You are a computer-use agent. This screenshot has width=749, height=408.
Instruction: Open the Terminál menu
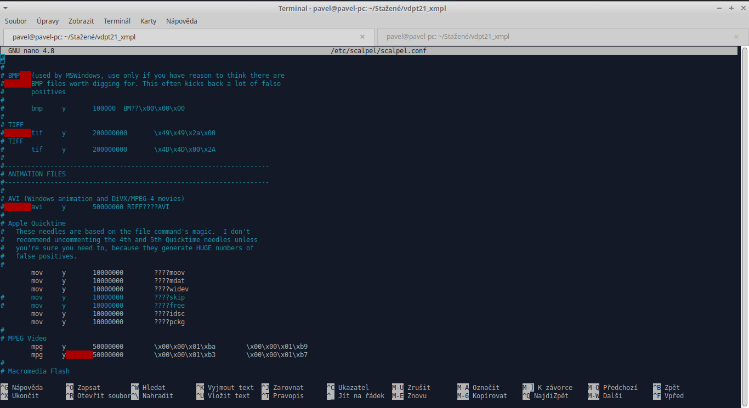(x=117, y=21)
